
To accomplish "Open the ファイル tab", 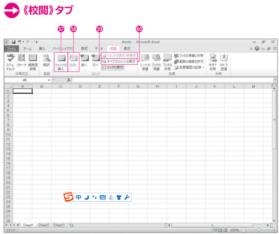I will tap(11, 48).
